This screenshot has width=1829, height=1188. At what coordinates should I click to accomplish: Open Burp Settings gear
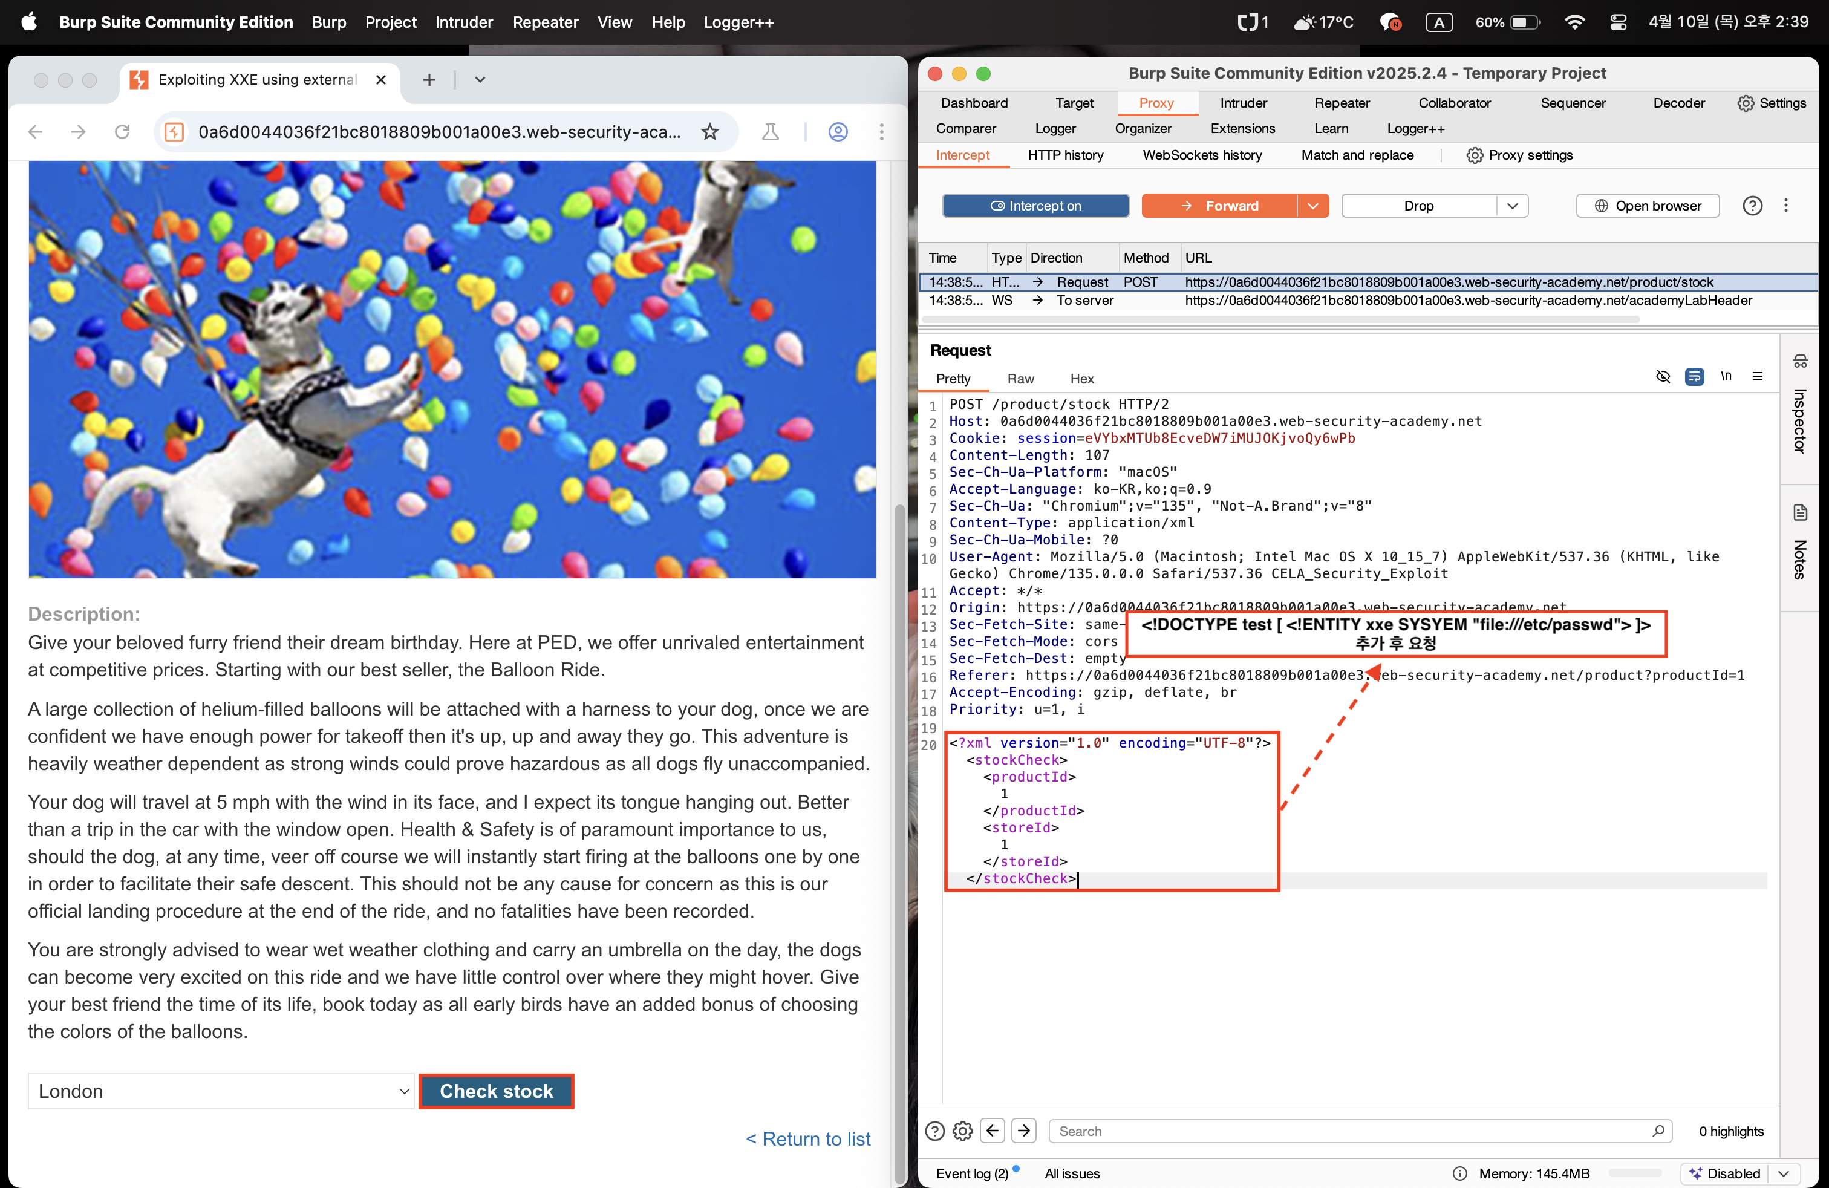pyautogui.click(x=1772, y=103)
